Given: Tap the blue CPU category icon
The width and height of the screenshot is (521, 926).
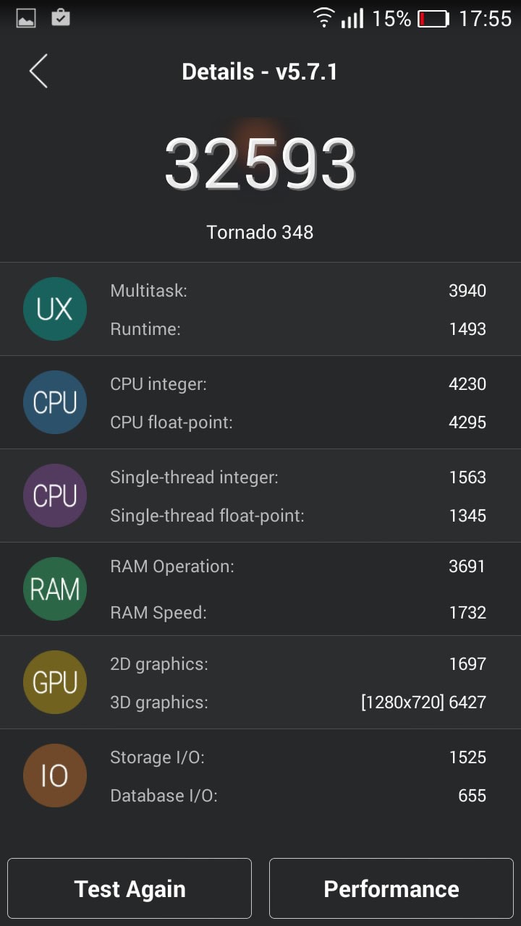Looking at the screenshot, I should (x=55, y=402).
